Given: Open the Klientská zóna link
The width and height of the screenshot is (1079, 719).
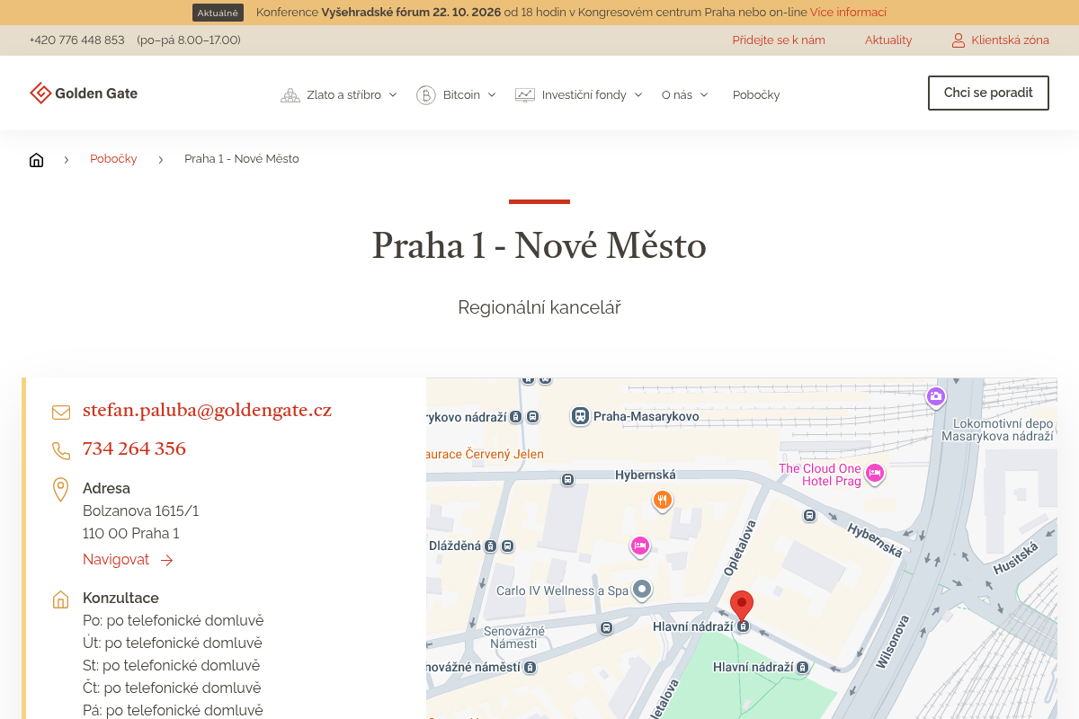Looking at the screenshot, I should (x=1010, y=40).
